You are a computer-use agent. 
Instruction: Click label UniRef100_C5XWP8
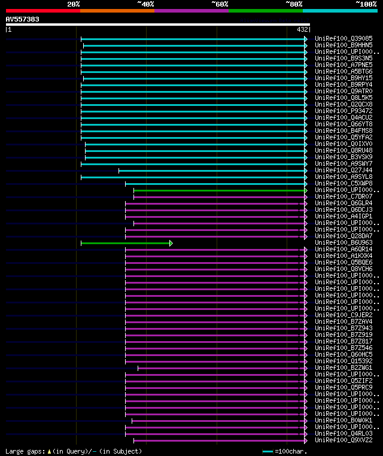(x=344, y=183)
